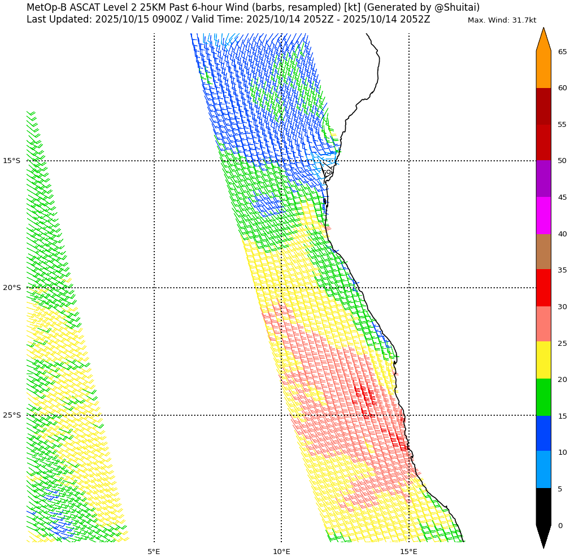
Task: Click the MetOp-B ASCAT chart title
Action: click(x=253, y=7)
